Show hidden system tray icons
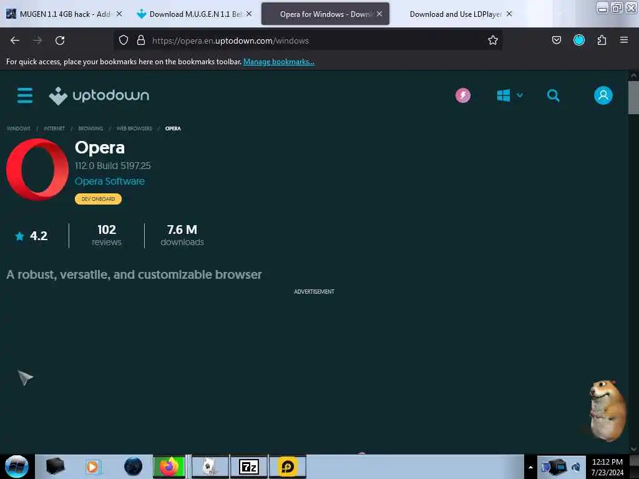Viewport: 639px width, 479px height. pos(530,467)
